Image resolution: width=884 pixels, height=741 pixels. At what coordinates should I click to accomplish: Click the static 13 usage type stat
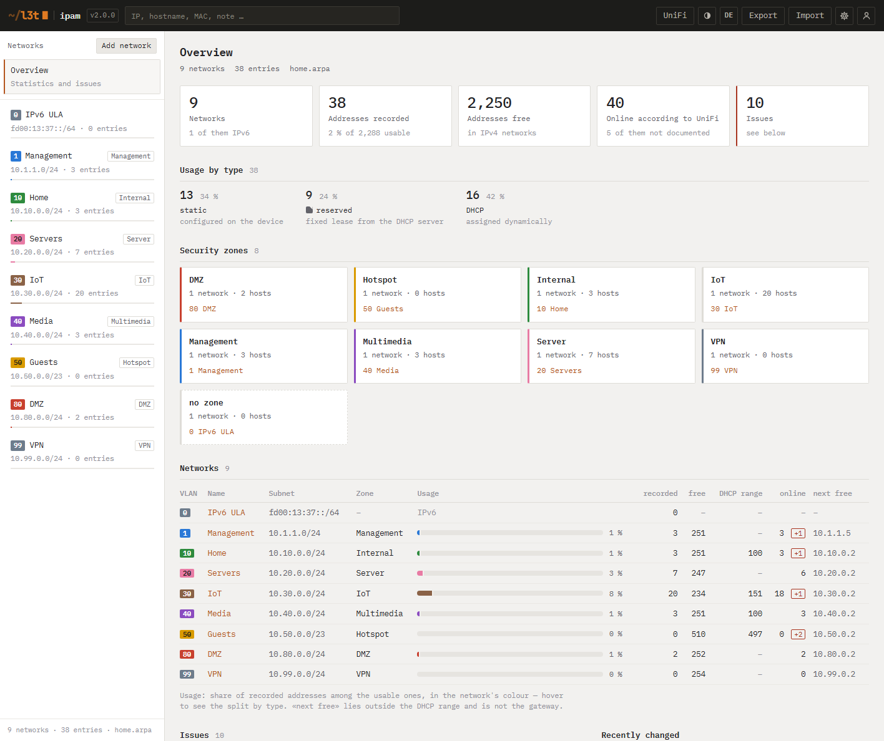[232, 208]
